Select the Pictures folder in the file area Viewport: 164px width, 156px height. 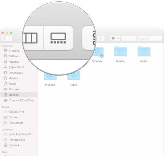(x=50, y=78)
